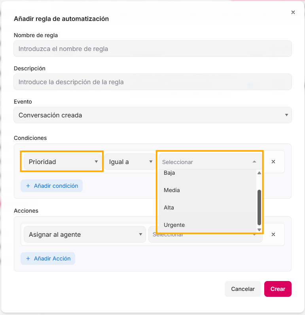Open the Prioridad attribute dropdown
The image size is (305, 315).
tap(62, 162)
